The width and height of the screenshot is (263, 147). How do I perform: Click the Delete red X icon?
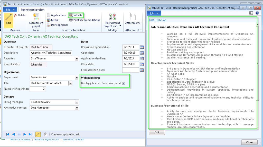(15, 15)
